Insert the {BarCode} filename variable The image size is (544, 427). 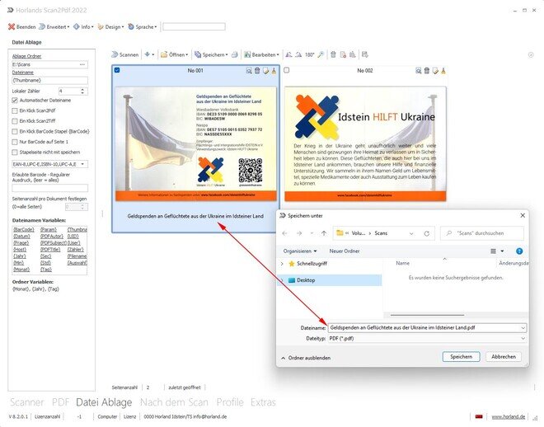24,229
